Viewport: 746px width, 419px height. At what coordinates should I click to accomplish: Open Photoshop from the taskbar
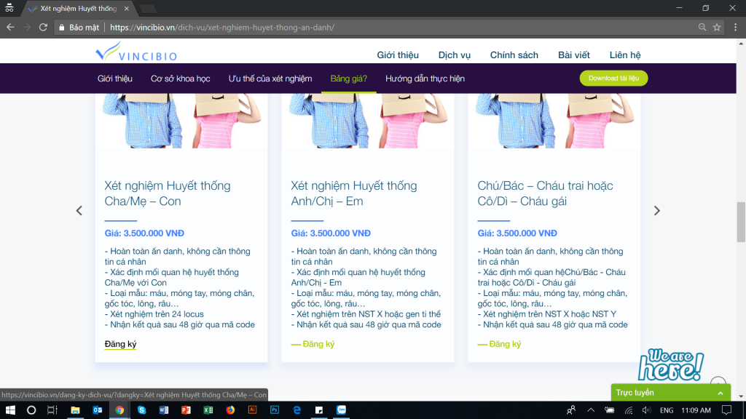(275, 410)
